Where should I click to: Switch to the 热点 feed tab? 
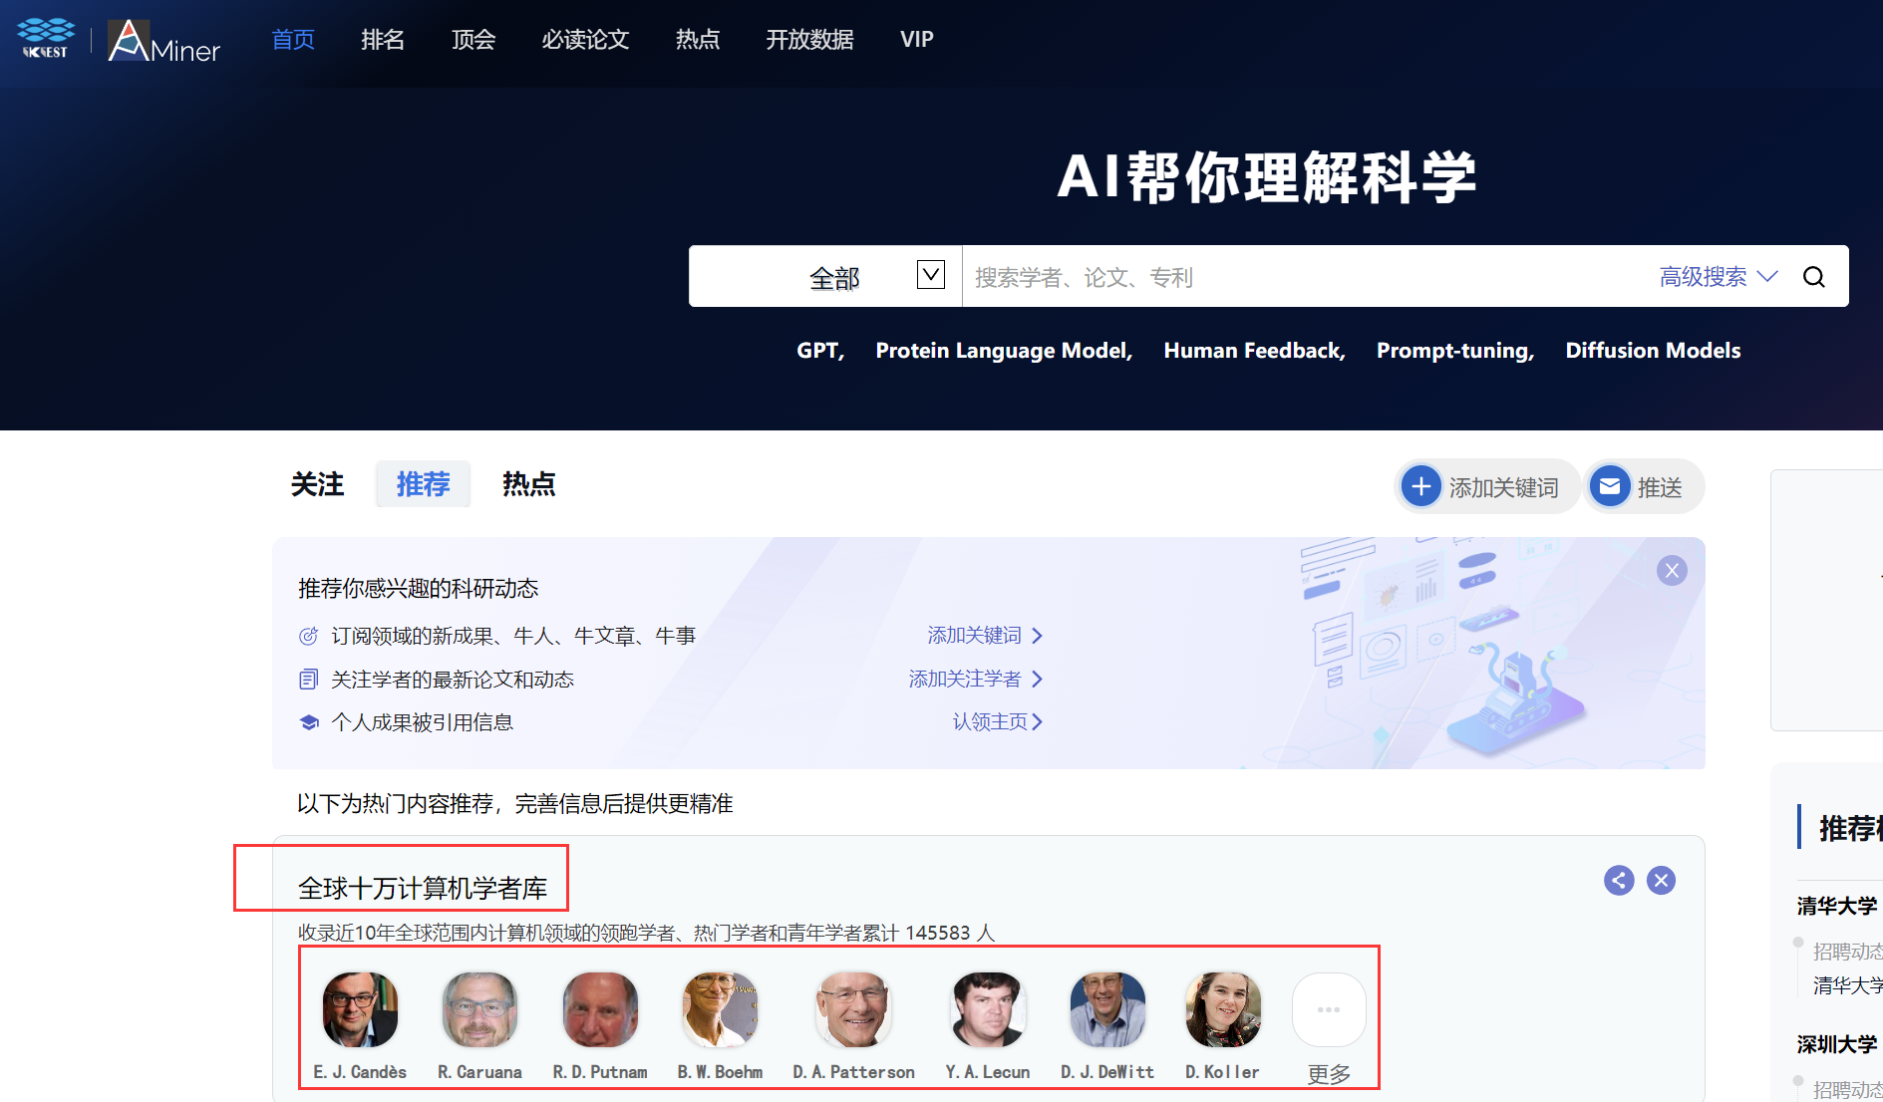click(529, 485)
